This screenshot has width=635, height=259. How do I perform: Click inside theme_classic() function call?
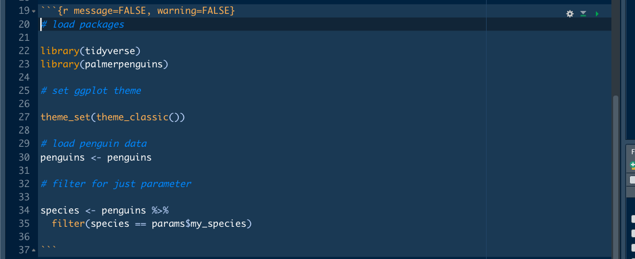[x=137, y=117]
